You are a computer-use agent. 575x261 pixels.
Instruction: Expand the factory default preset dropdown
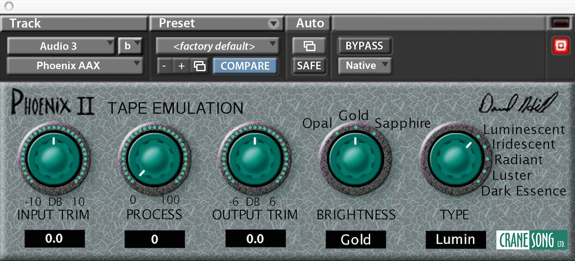pos(217,46)
